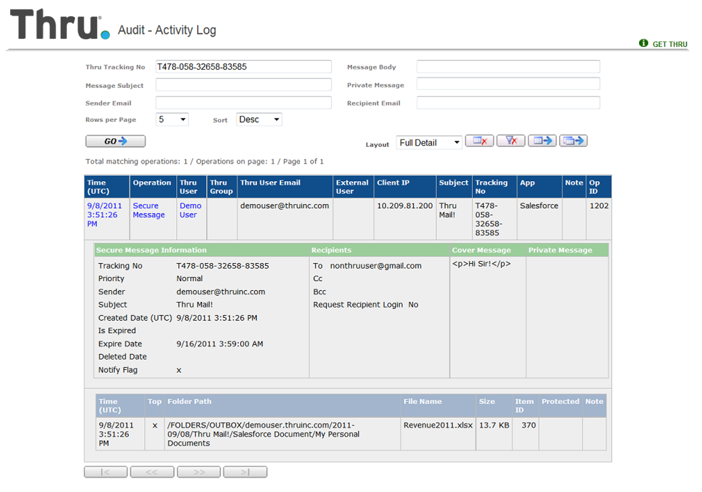This screenshot has height=492, width=702.
Task: Click the Demo User link
Action: click(190, 210)
